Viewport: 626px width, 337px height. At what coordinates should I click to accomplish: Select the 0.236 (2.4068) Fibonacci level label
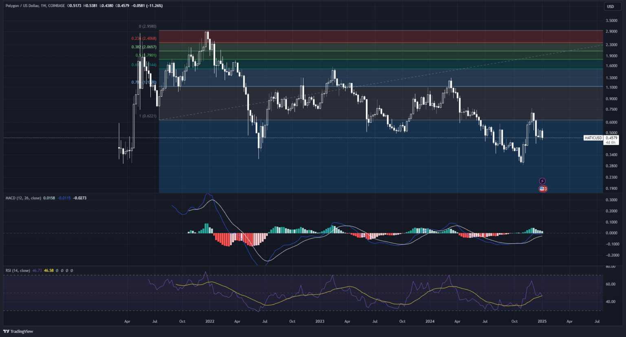click(144, 39)
